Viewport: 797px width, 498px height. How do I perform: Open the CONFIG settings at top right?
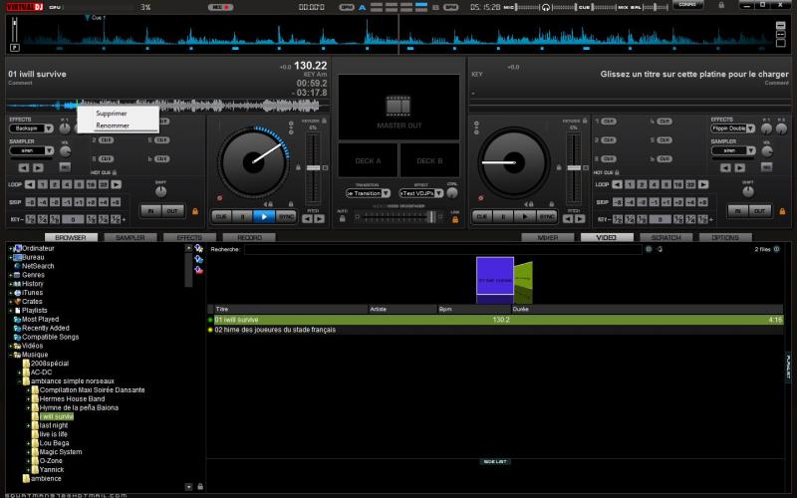point(685,5)
